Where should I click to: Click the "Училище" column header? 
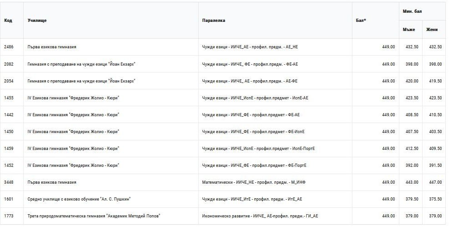tap(37, 21)
